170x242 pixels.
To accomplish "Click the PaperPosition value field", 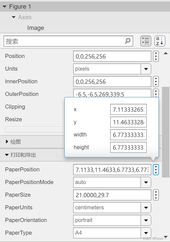I will 112,170.
